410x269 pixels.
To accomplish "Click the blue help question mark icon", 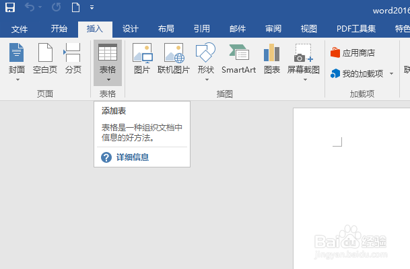I will click(106, 157).
